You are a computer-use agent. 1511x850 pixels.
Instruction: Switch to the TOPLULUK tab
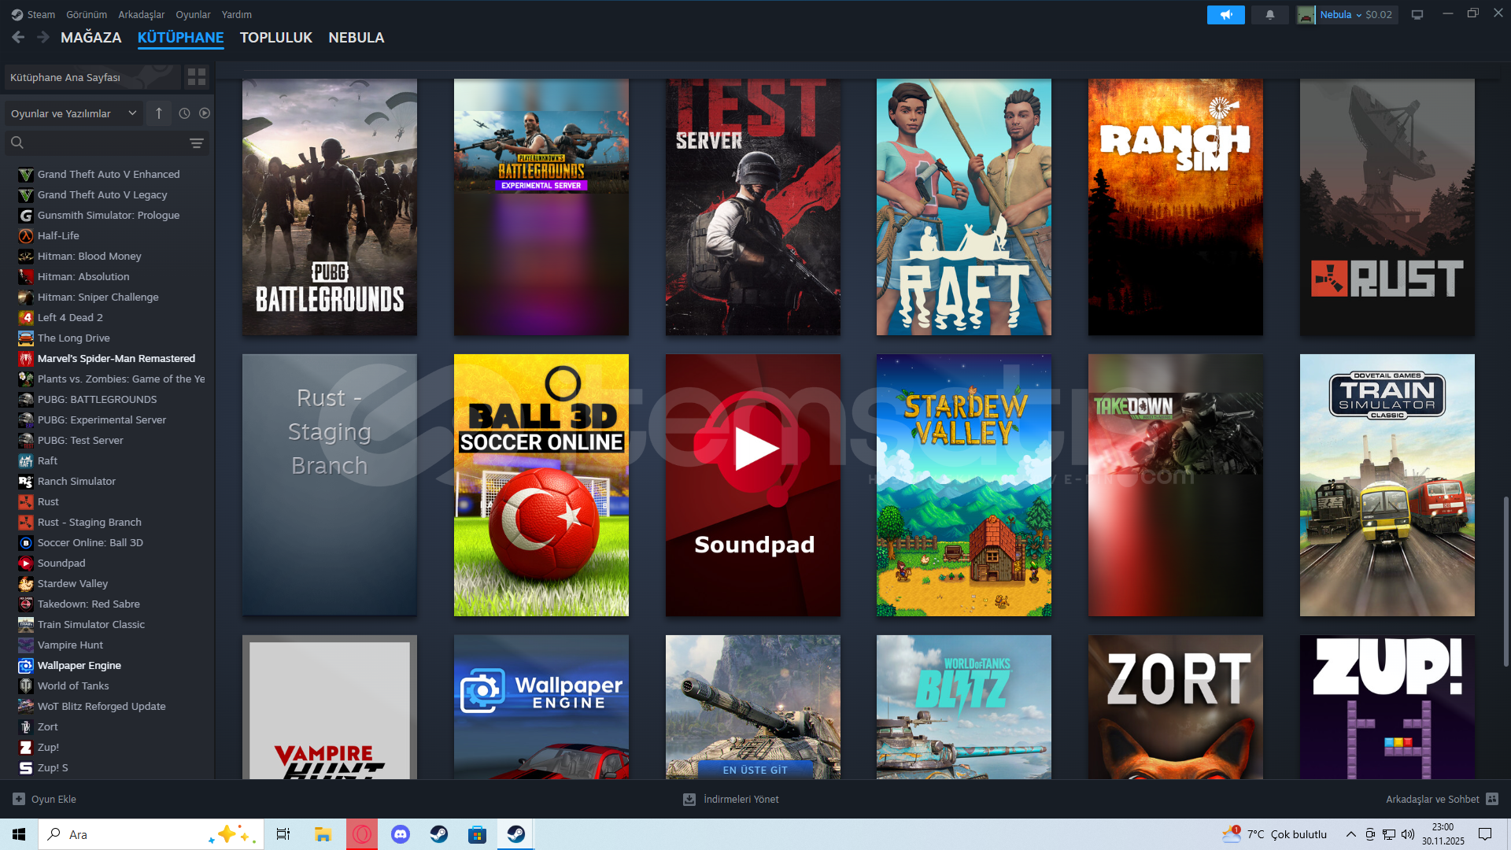click(x=275, y=37)
